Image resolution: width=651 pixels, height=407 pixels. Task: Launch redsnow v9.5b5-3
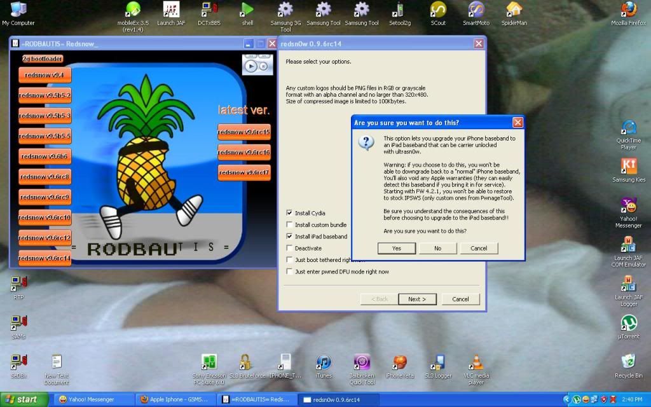(x=45, y=116)
